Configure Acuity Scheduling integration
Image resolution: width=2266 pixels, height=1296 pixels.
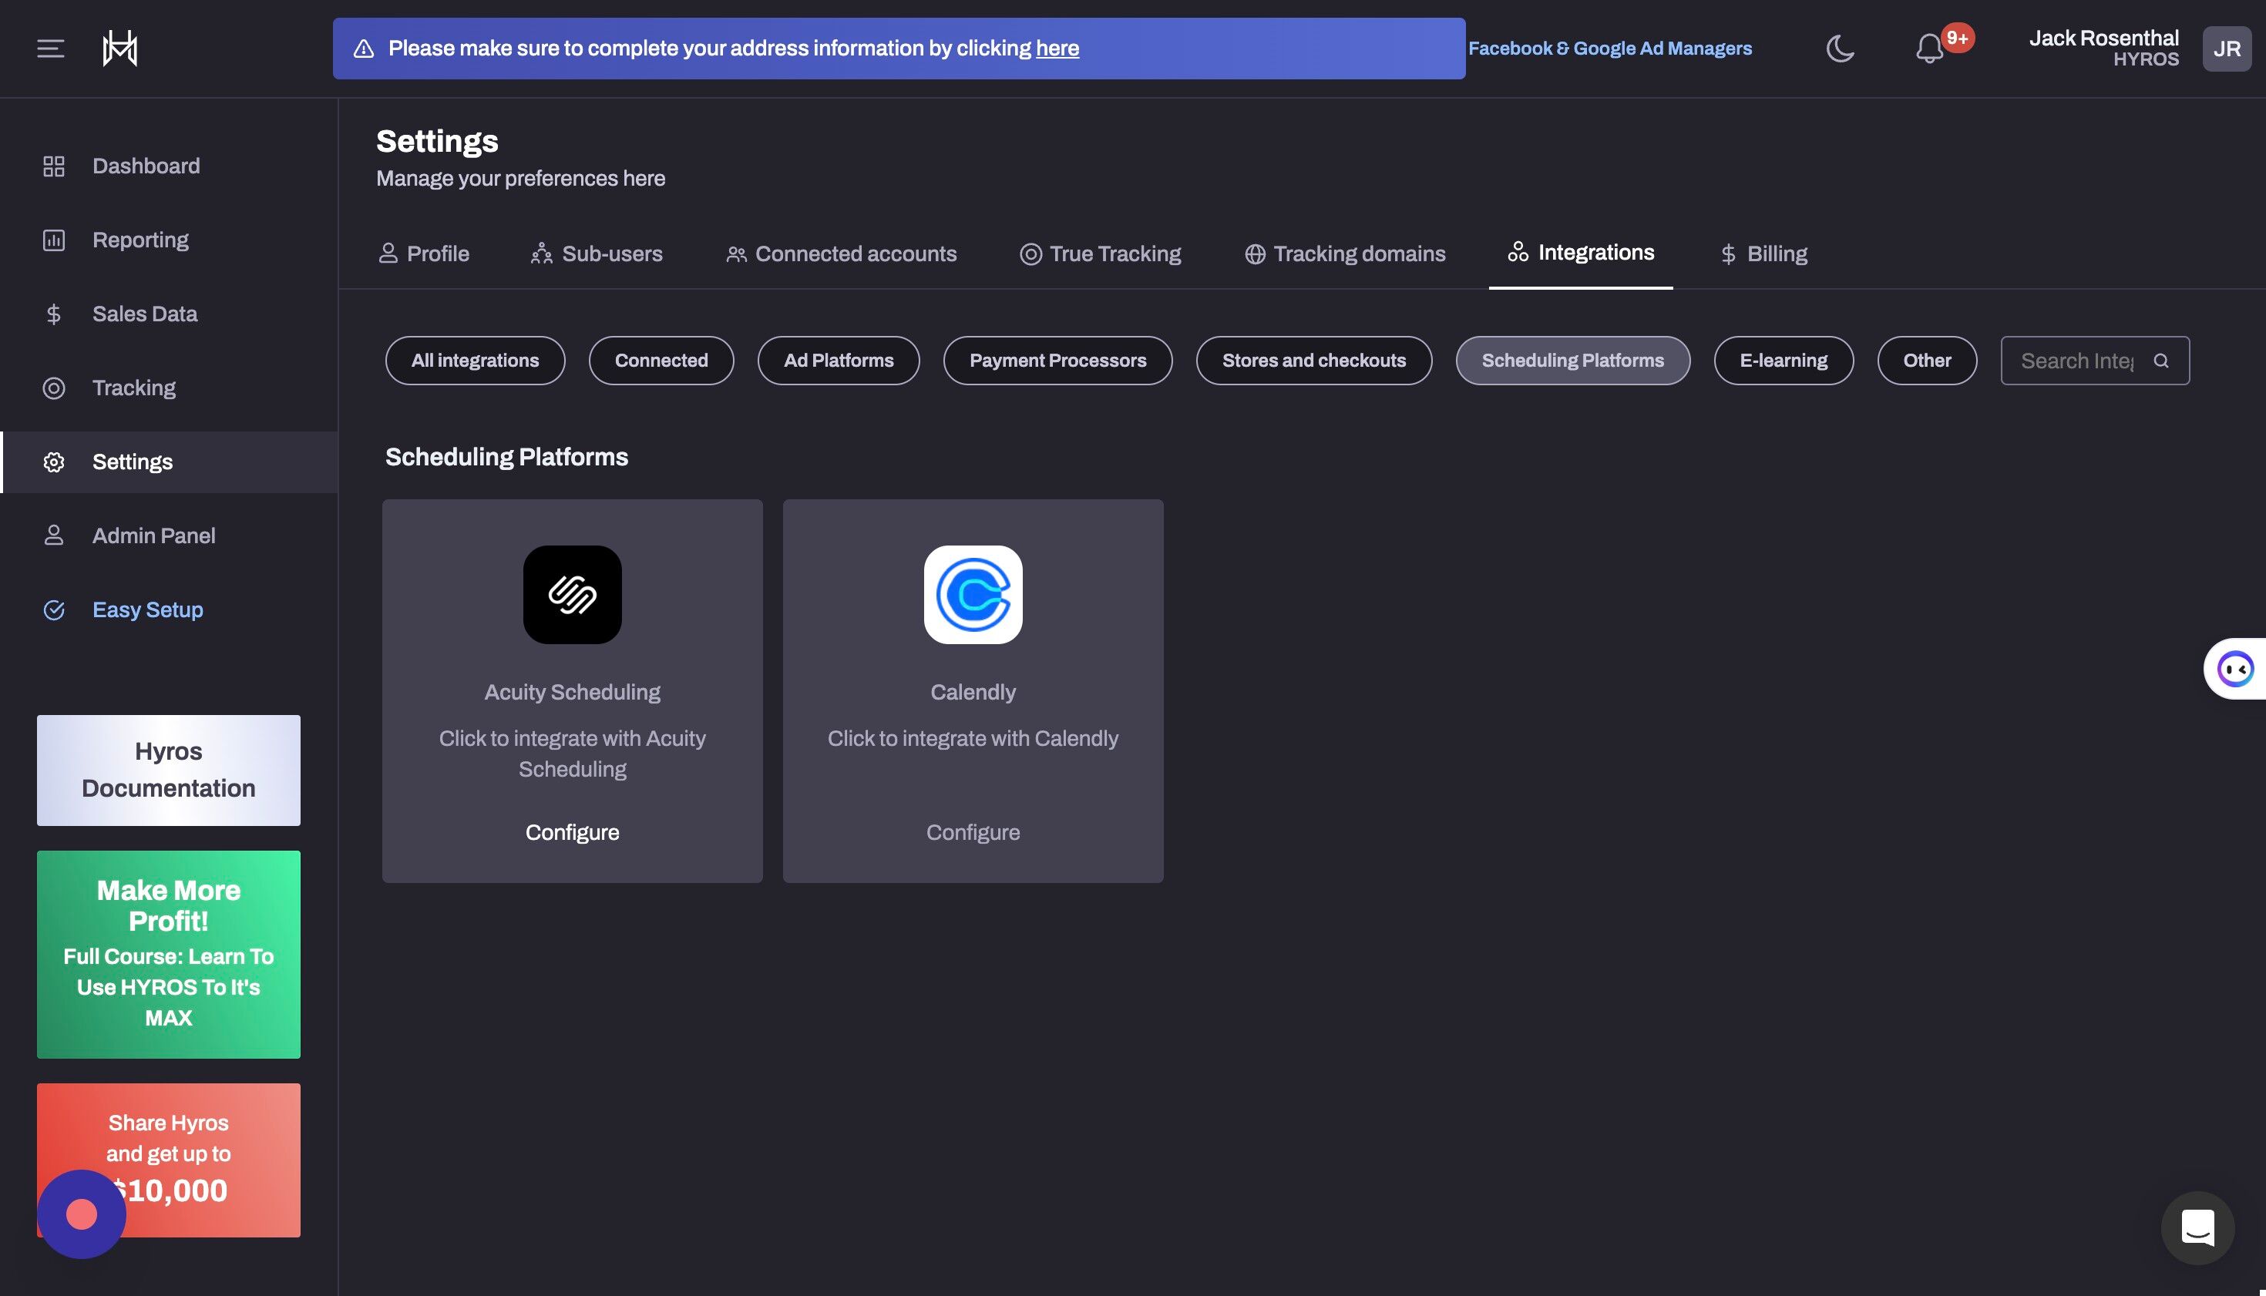coord(573,831)
